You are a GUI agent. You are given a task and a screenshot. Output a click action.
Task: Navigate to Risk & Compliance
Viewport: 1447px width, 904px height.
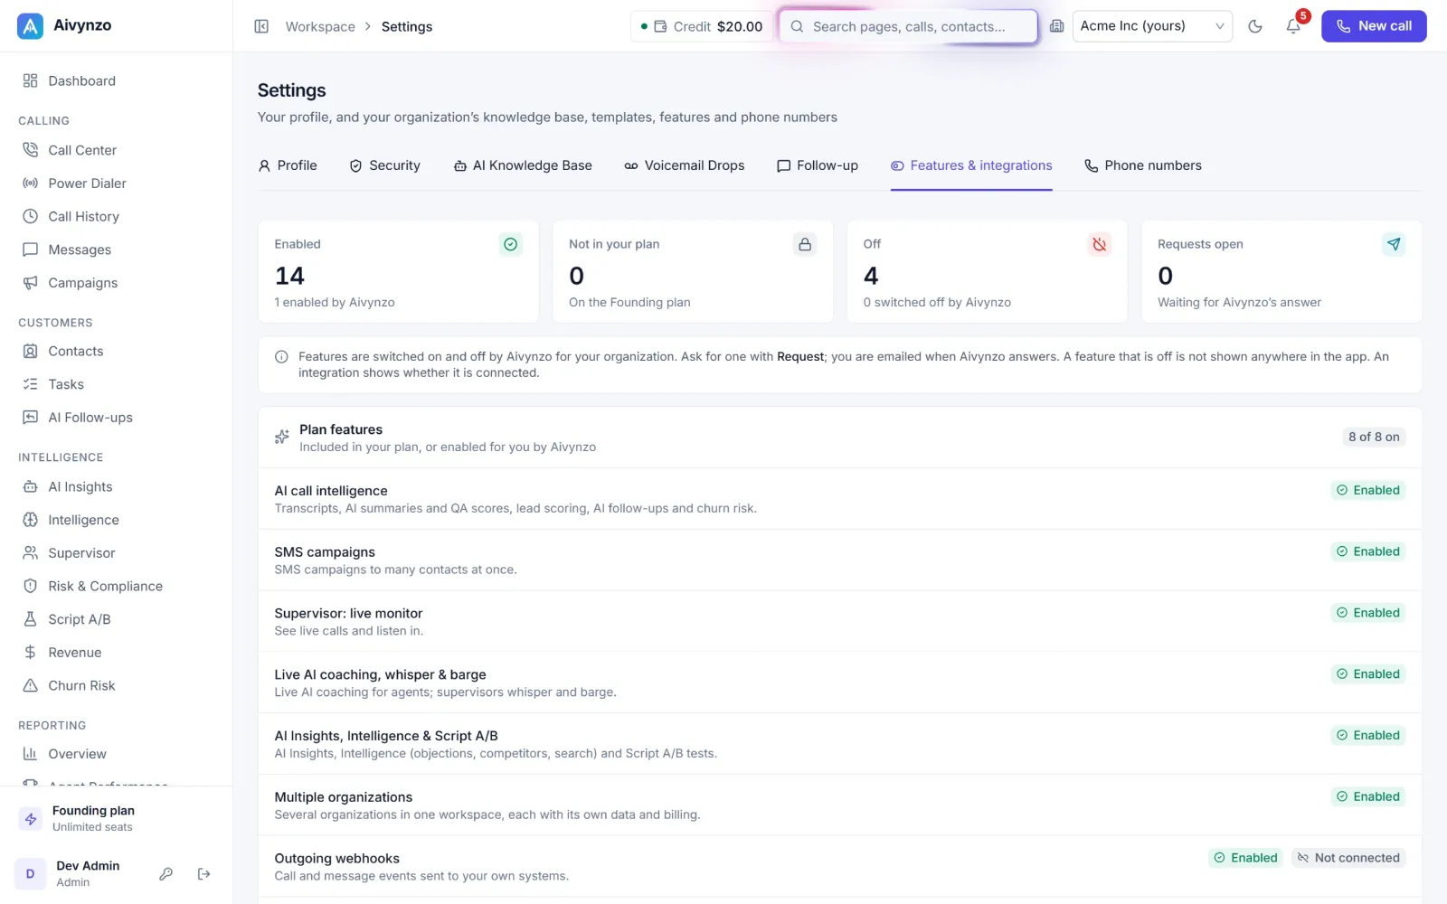116,586
